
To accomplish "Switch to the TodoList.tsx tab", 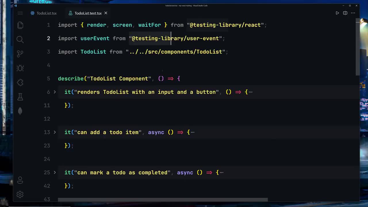I will [x=43, y=13].
